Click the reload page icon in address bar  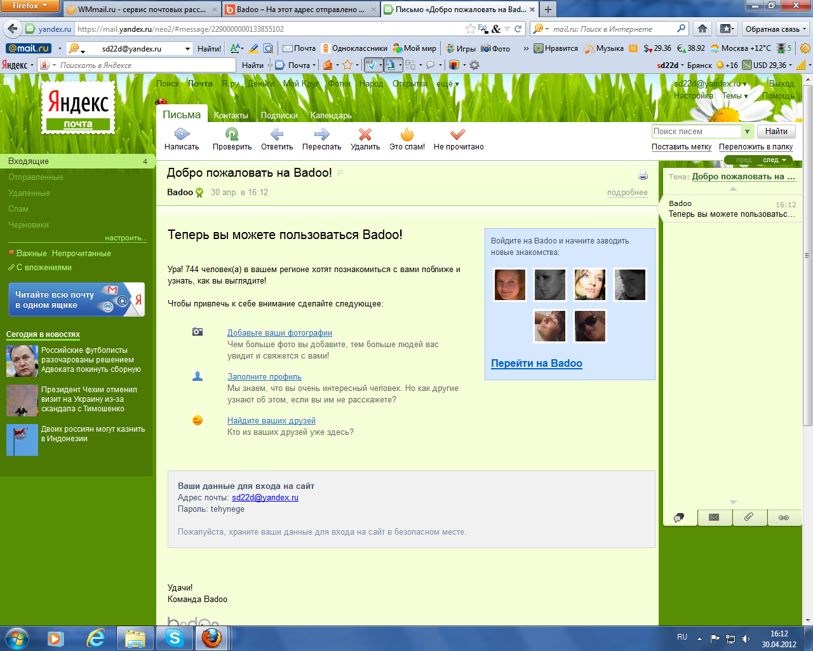tap(518, 29)
